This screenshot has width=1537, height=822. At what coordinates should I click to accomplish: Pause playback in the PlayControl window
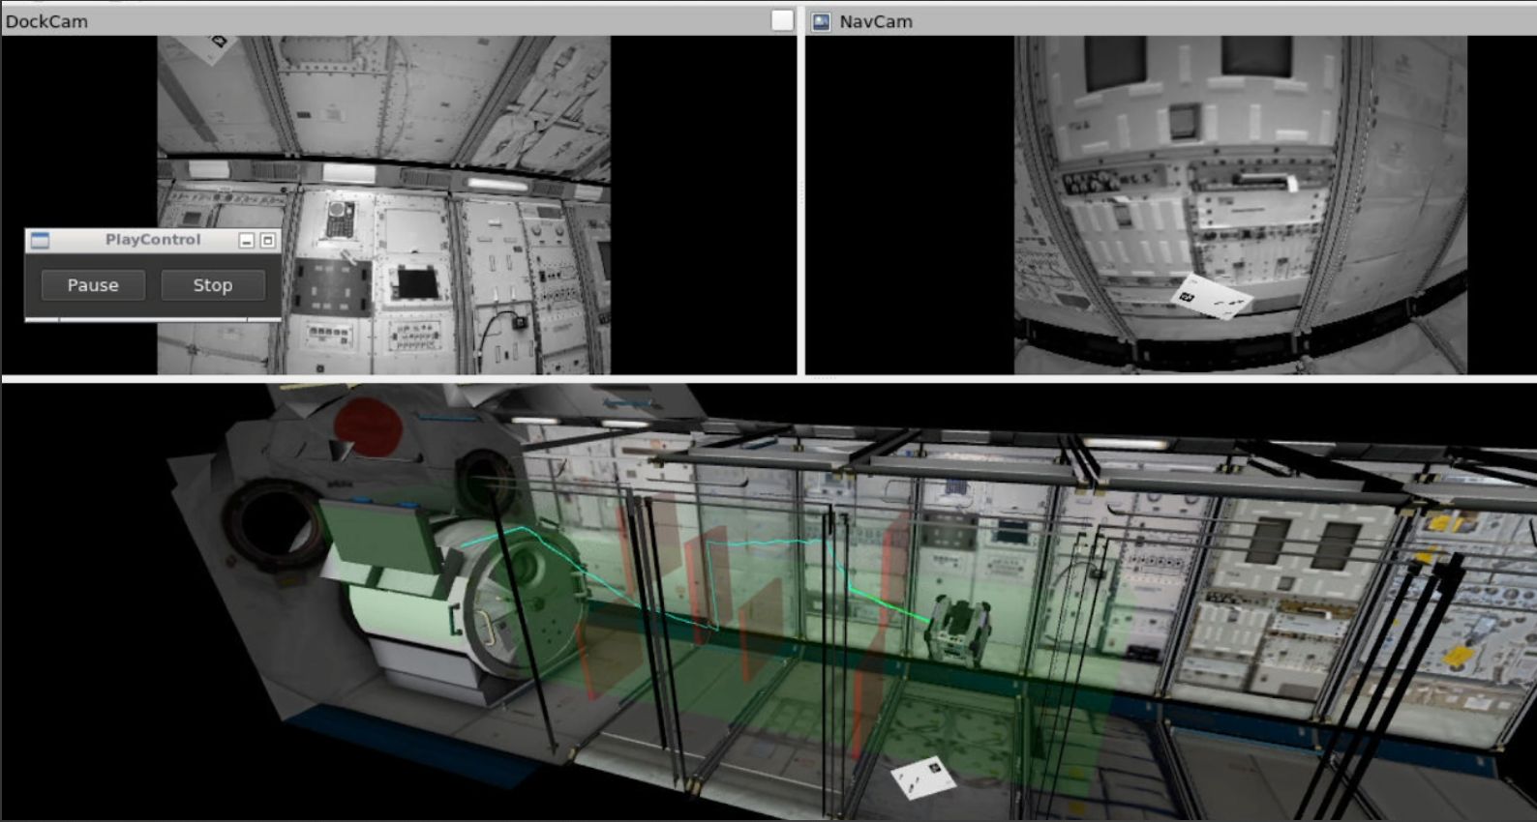pyautogui.click(x=93, y=285)
